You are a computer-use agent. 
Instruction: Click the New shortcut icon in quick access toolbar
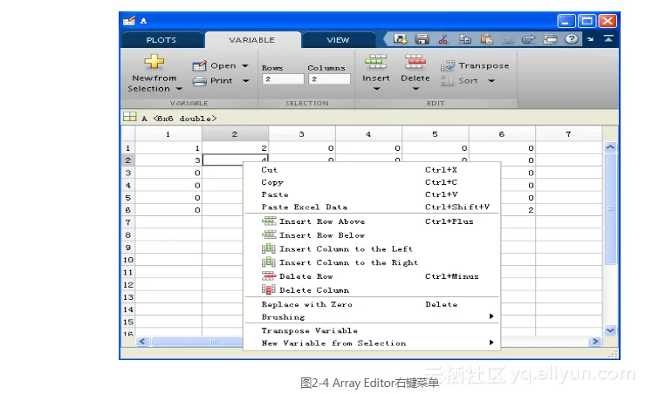(x=400, y=39)
